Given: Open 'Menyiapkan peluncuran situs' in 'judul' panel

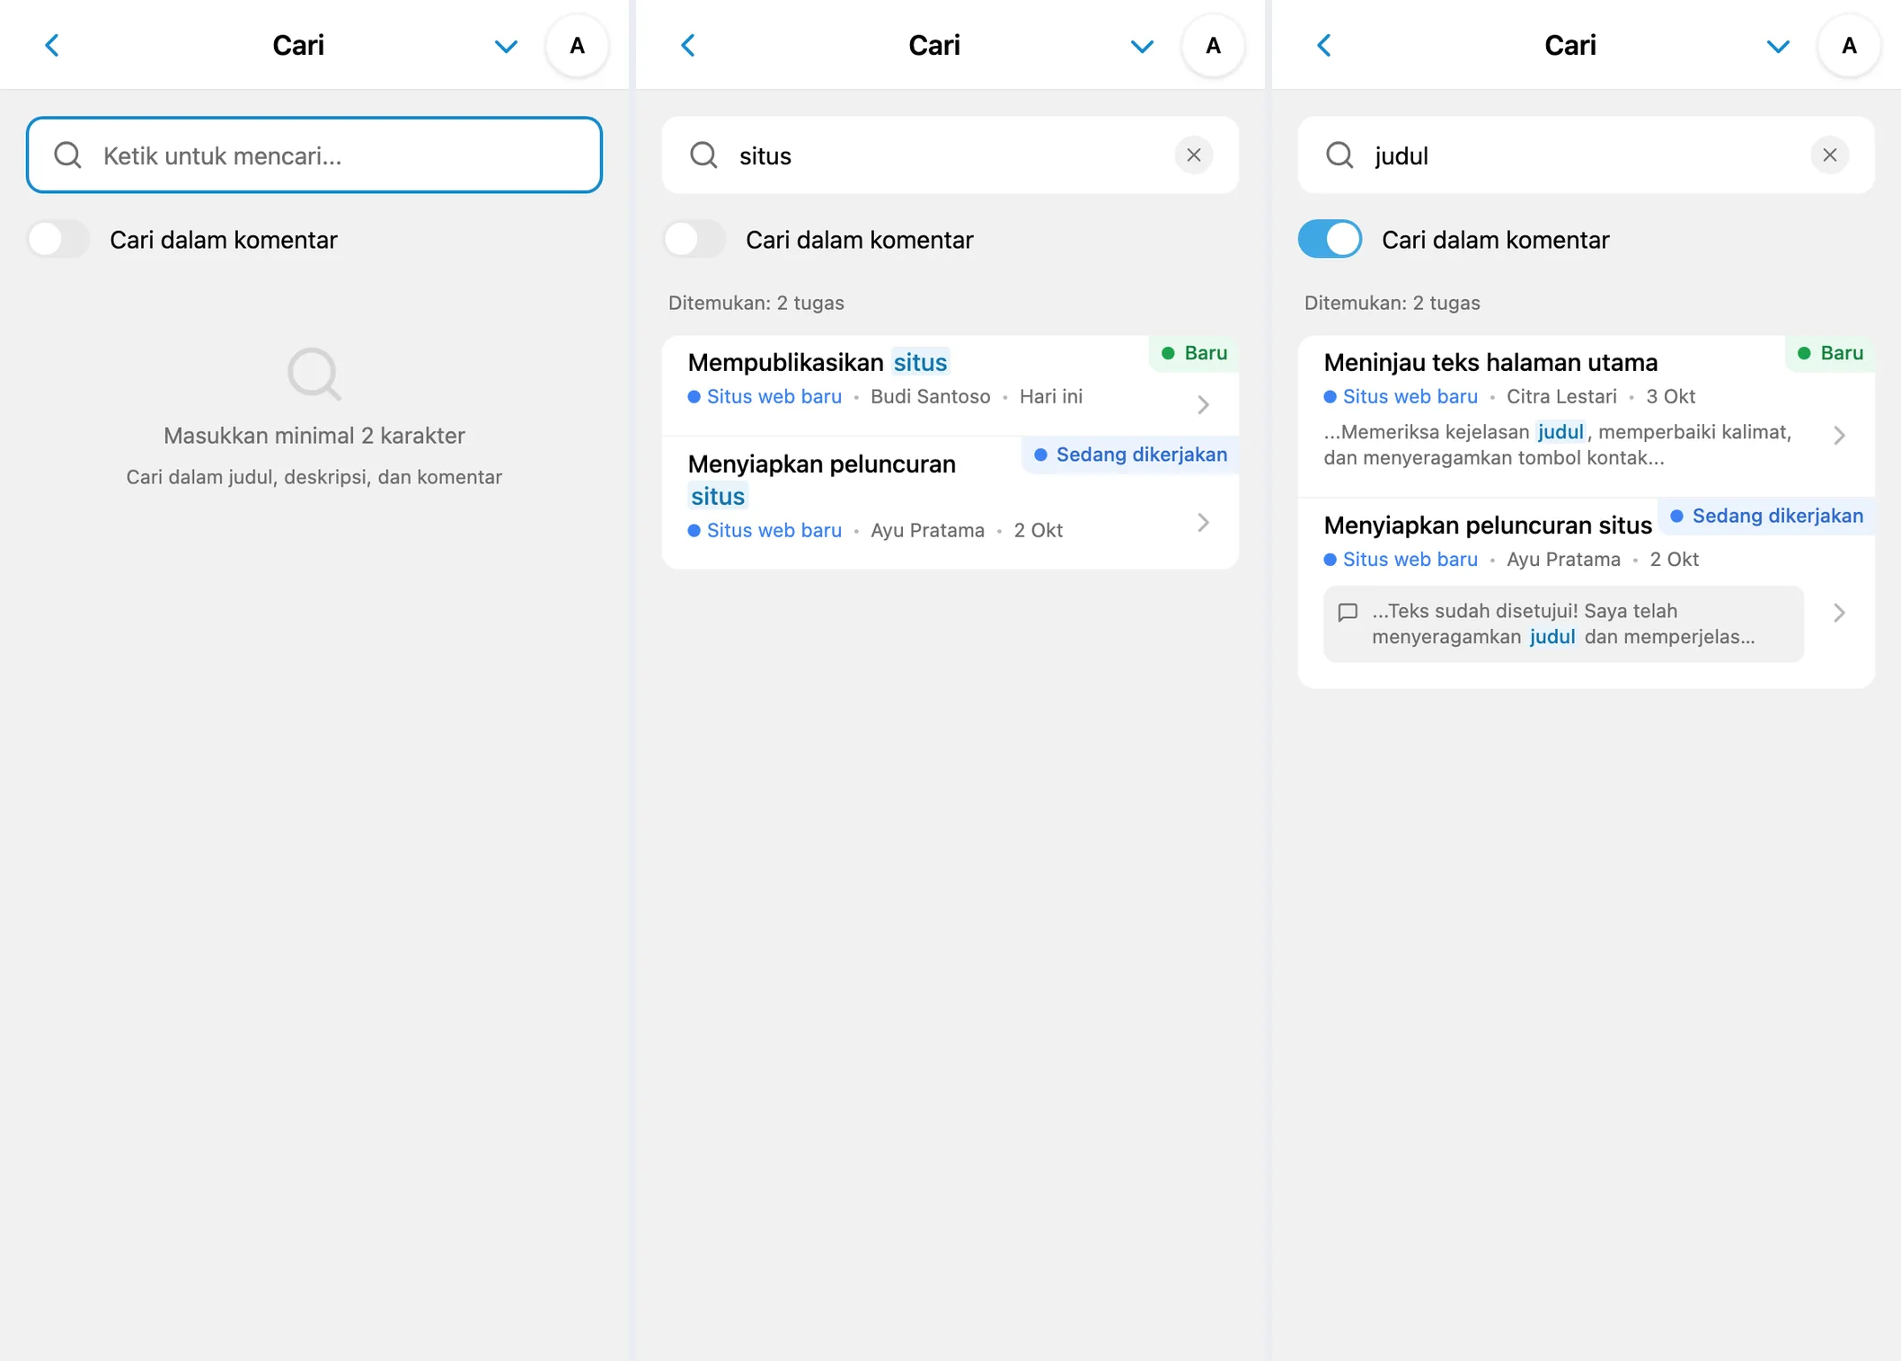Looking at the screenshot, I should [x=1587, y=594].
